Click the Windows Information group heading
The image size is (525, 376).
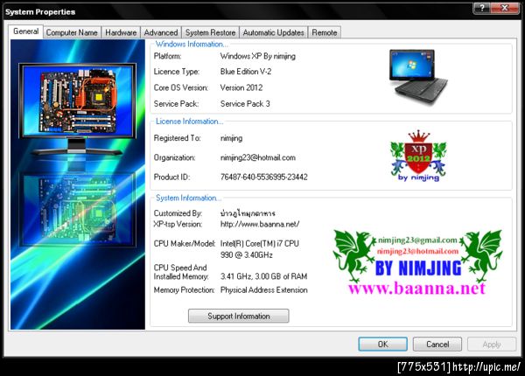pos(192,44)
